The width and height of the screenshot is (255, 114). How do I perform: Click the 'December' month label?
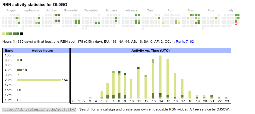pos(91,11)
